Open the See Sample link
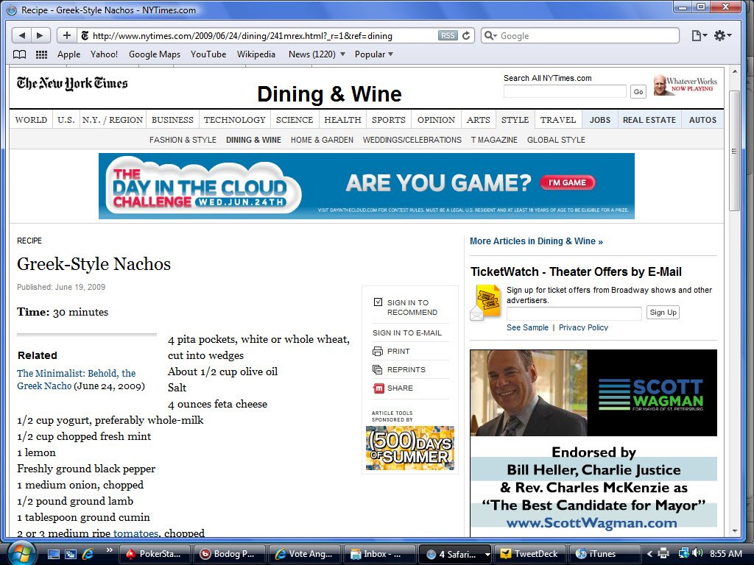 tap(527, 327)
